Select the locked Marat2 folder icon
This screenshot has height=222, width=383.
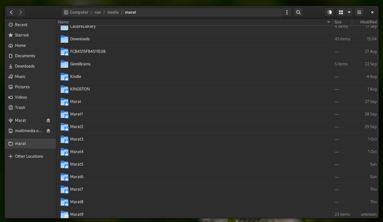point(64,127)
